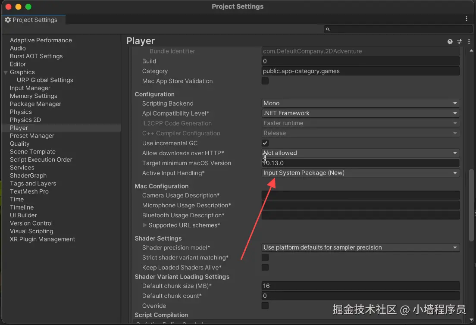Open Audio settings category
Screen dimensions: 476x325
(x=18, y=48)
